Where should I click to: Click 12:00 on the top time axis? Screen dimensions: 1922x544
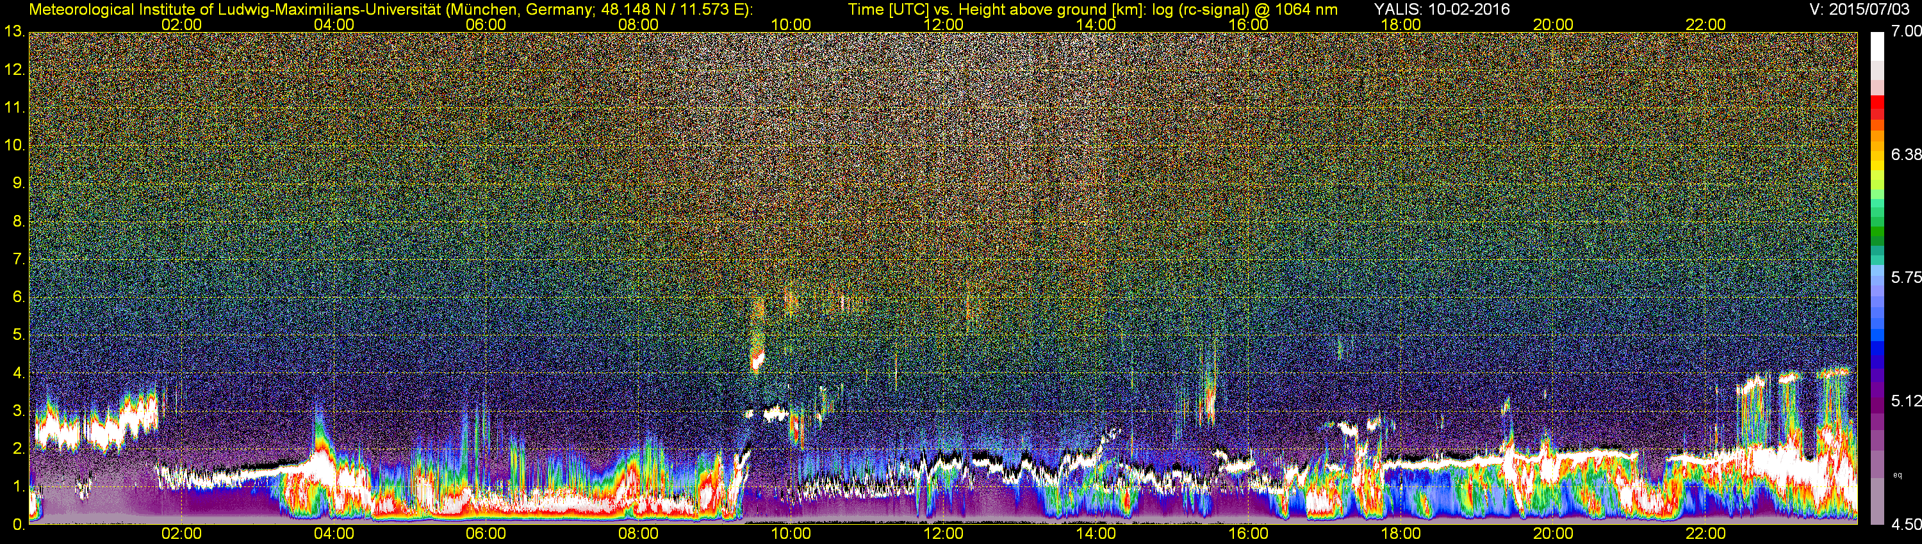(x=943, y=24)
